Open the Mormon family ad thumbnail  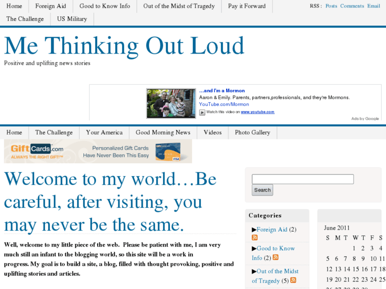(x=171, y=103)
